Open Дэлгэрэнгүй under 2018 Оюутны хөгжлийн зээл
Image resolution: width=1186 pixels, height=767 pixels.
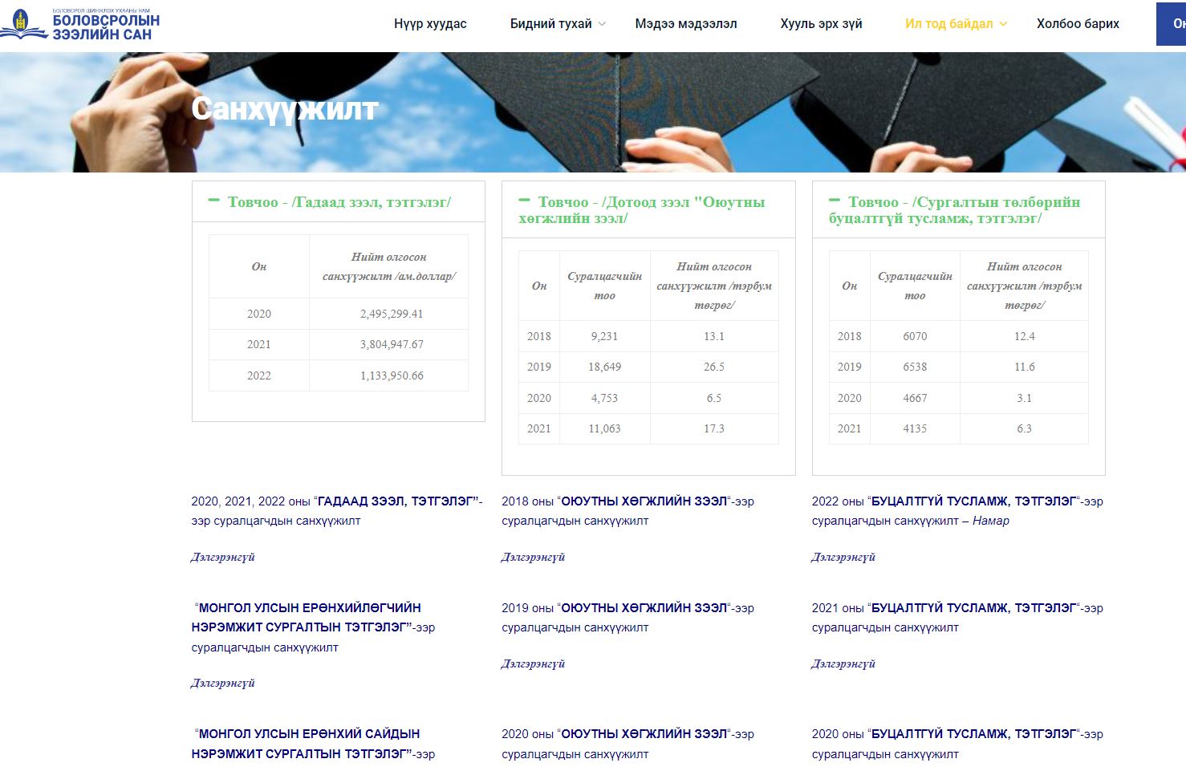534,557
